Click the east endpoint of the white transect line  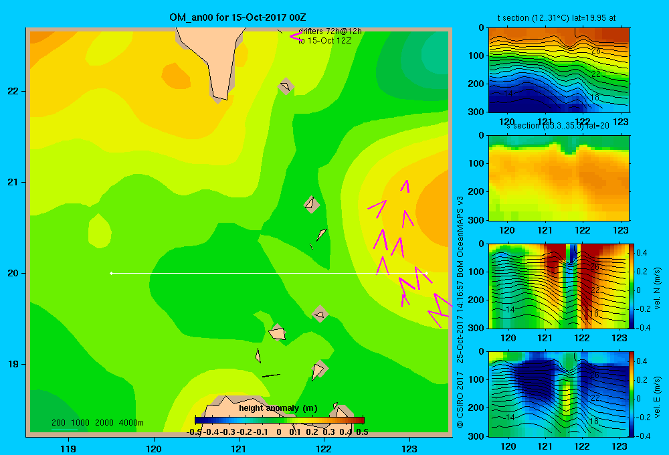[x=426, y=273]
